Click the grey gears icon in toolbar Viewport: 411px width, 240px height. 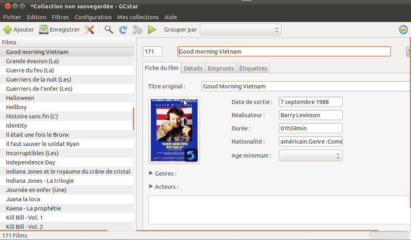(x=138, y=30)
